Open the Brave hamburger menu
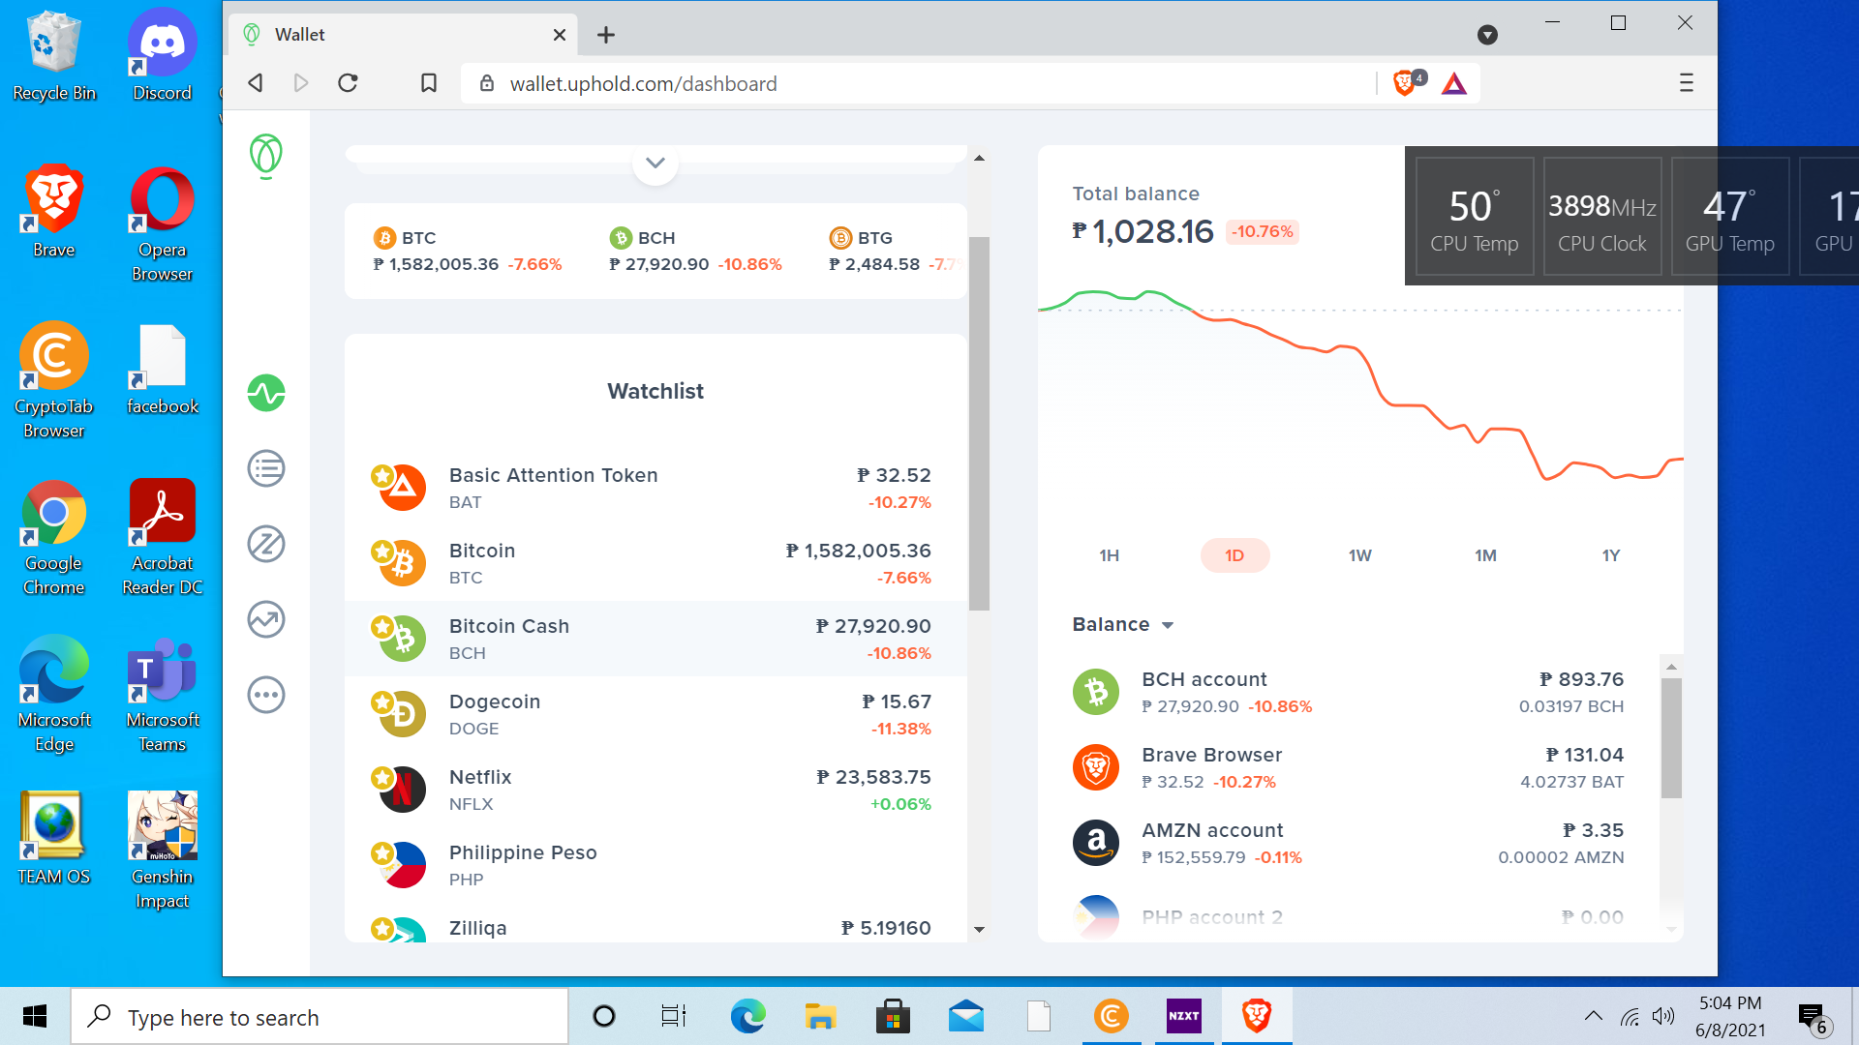 click(1687, 83)
